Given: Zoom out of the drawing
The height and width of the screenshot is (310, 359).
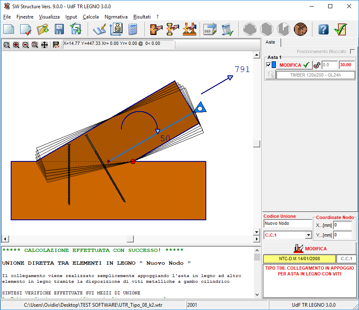Looking at the screenshot, I should click(x=26, y=45).
